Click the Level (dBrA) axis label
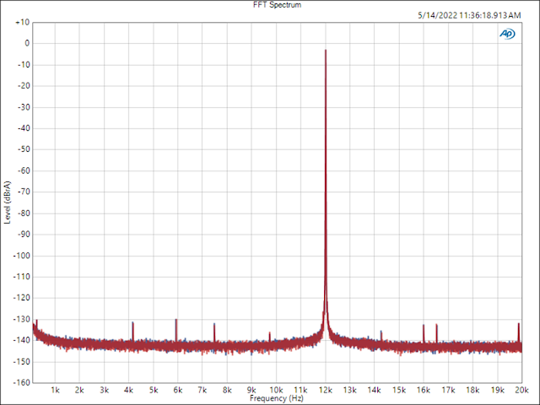 (8, 202)
